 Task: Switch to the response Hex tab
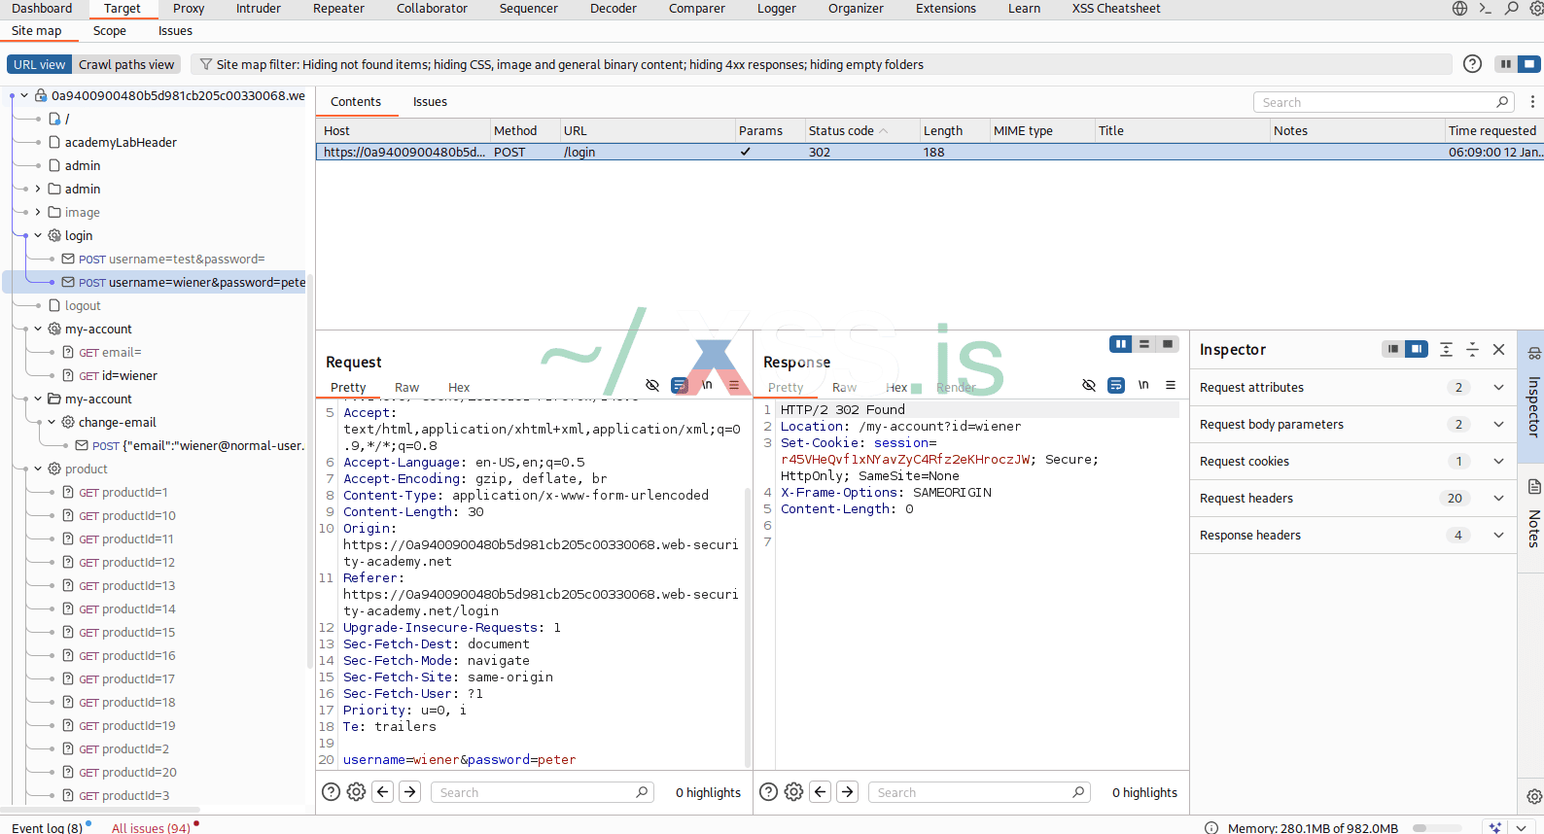tap(895, 388)
